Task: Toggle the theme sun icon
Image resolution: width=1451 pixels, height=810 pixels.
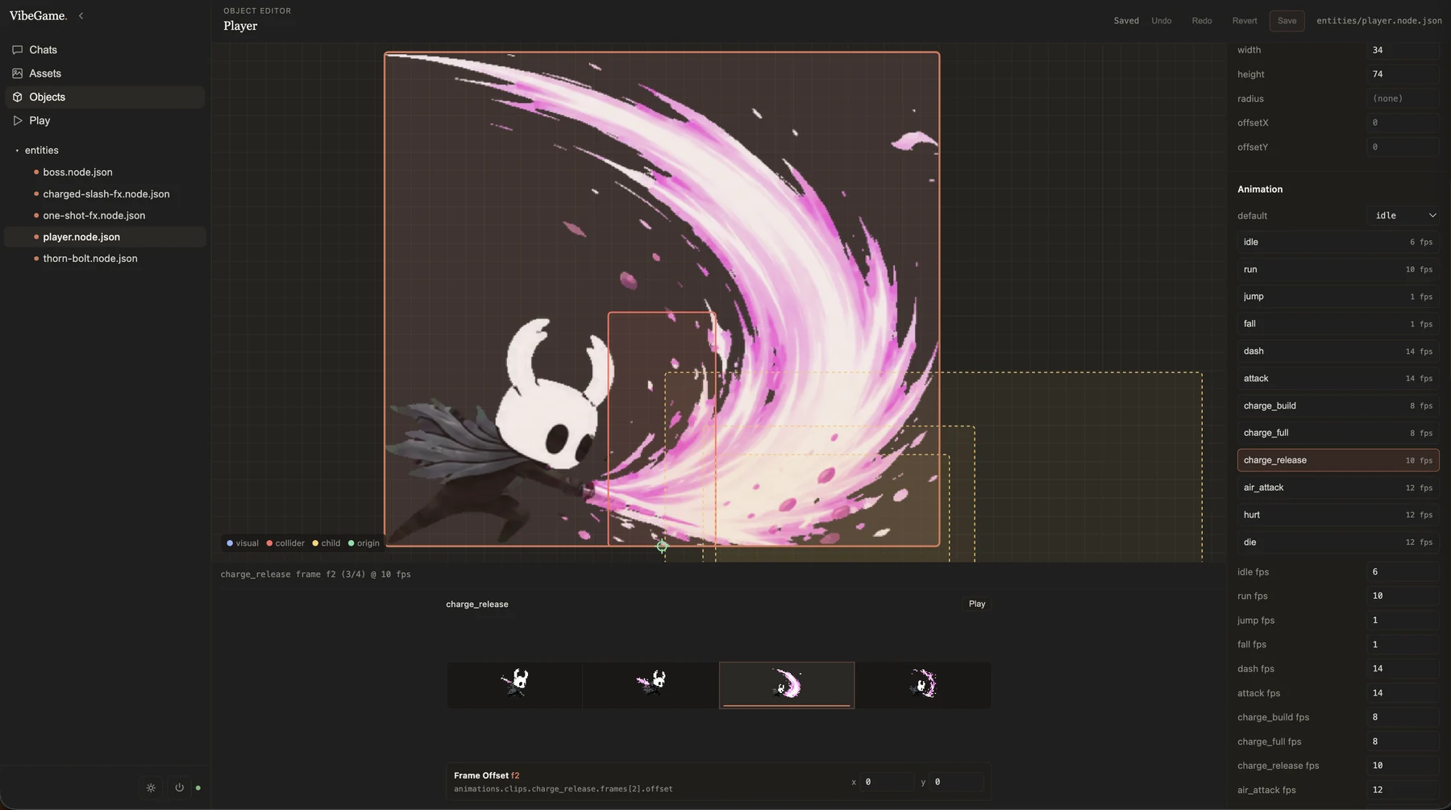Action: point(151,787)
